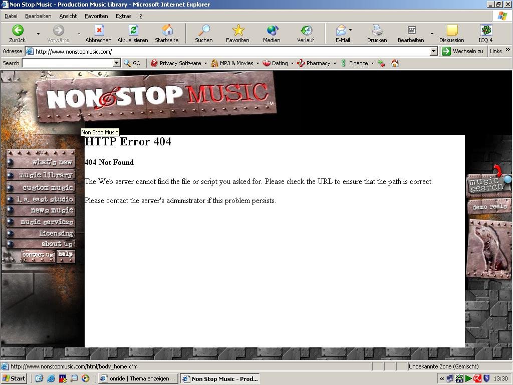This screenshot has height=385, width=513.
Task: Go to Startseite home icon
Action: point(167,31)
